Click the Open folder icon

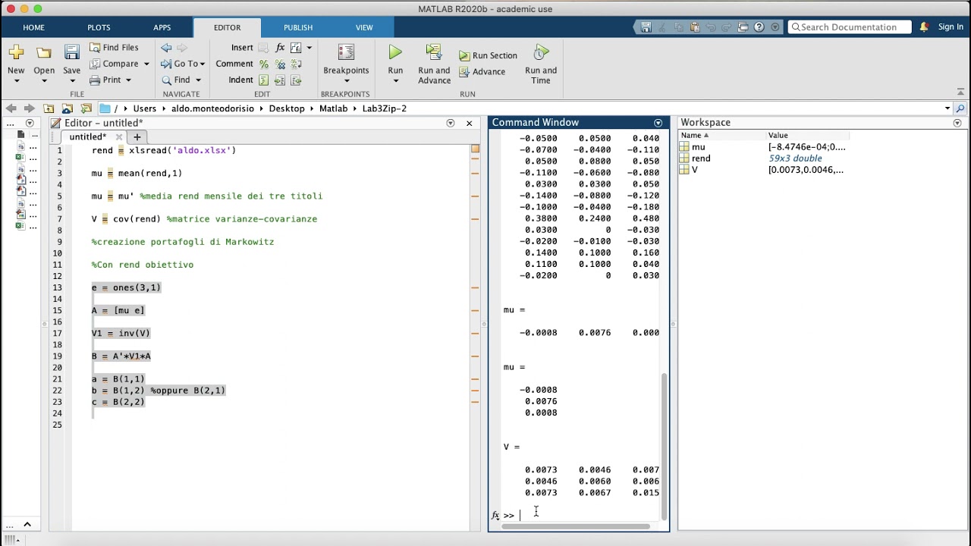pyautogui.click(x=44, y=52)
